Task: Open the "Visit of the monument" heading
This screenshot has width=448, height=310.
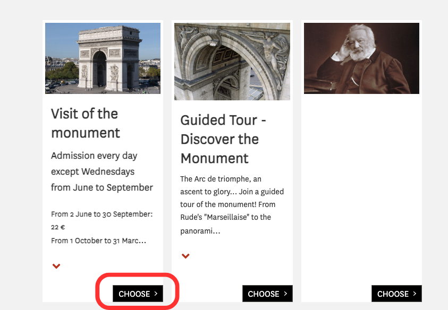Action: [x=84, y=123]
